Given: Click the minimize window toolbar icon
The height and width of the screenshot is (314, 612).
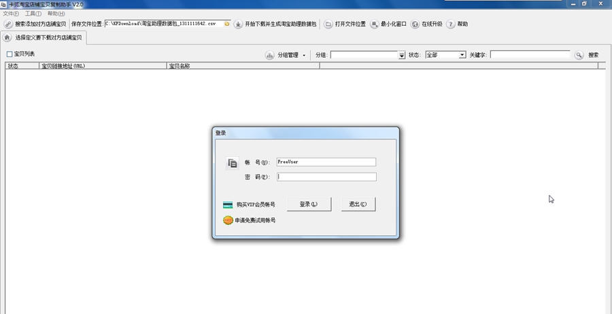Looking at the screenshot, I should tap(374, 24).
